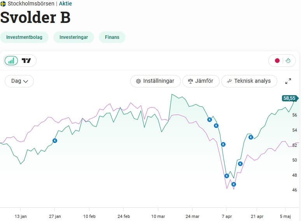This screenshot has width=301, height=221.
Task: Toggle the clock history mode switch
Action: pos(288,61)
